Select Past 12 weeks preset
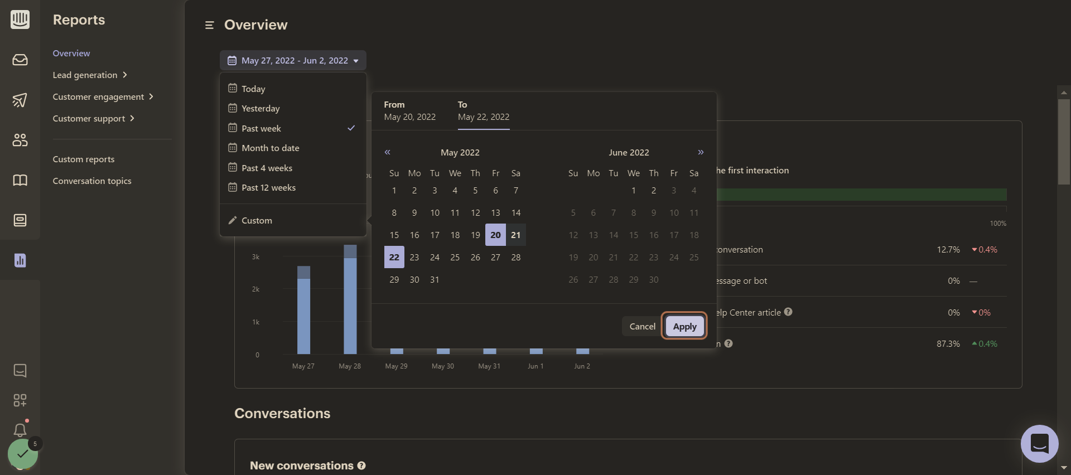The width and height of the screenshot is (1071, 475). click(x=293, y=187)
